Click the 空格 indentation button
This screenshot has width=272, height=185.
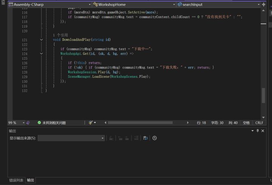[x=246, y=123]
